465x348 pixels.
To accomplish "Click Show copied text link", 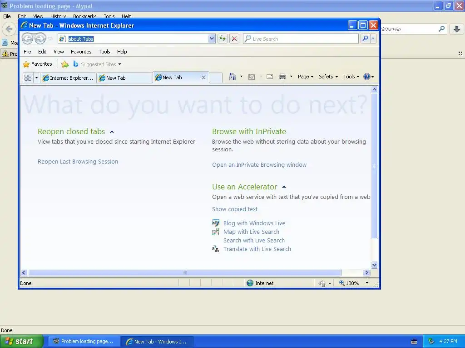I will click(x=235, y=209).
